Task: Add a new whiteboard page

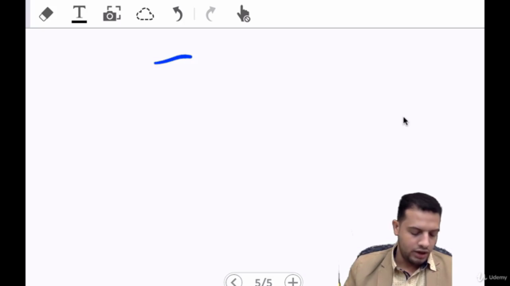Action: [292, 281]
